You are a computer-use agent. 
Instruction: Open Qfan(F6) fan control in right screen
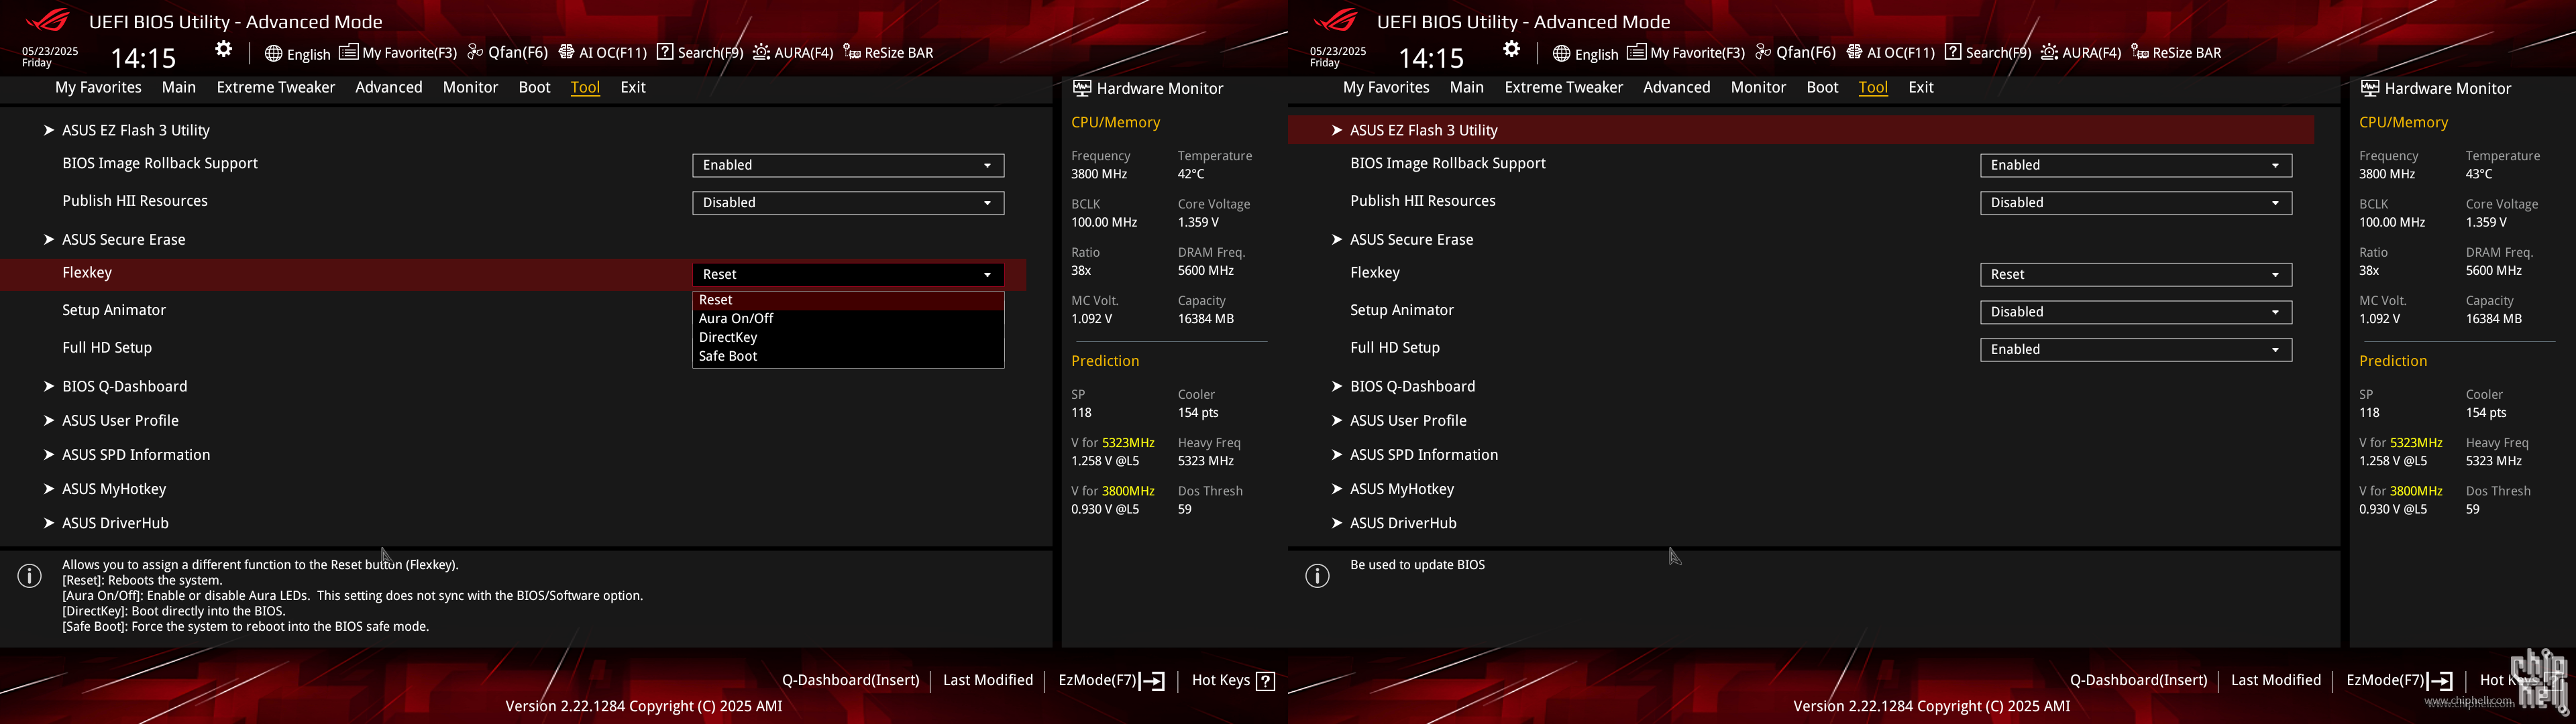tap(1796, 53)
